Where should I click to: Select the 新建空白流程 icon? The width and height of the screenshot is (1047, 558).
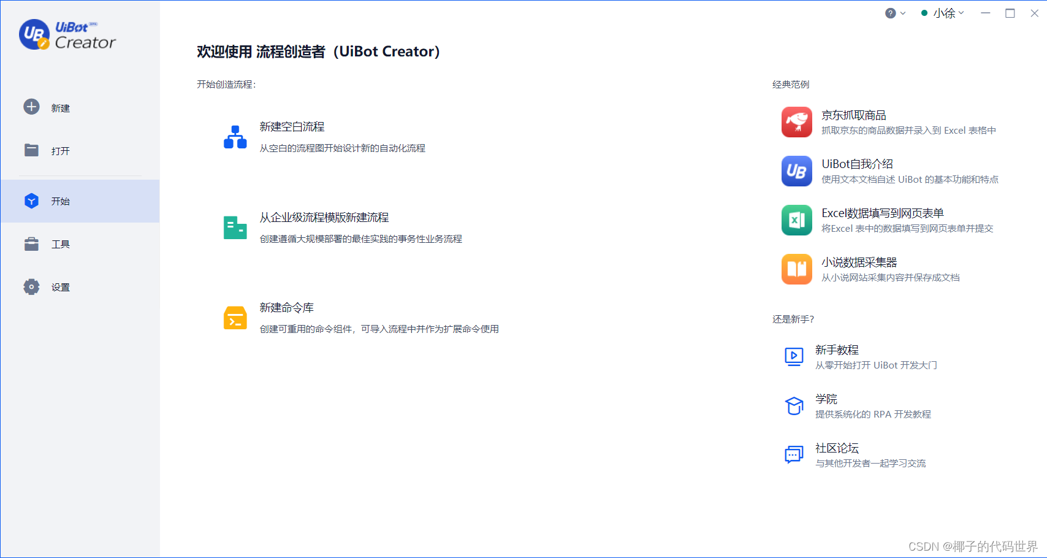click(235, 136)
